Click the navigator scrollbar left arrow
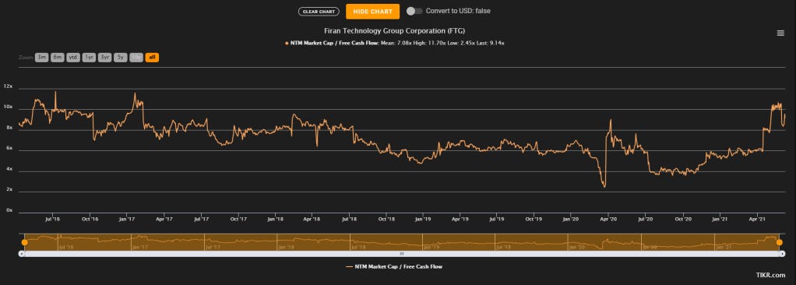 (x=21, y=254)
